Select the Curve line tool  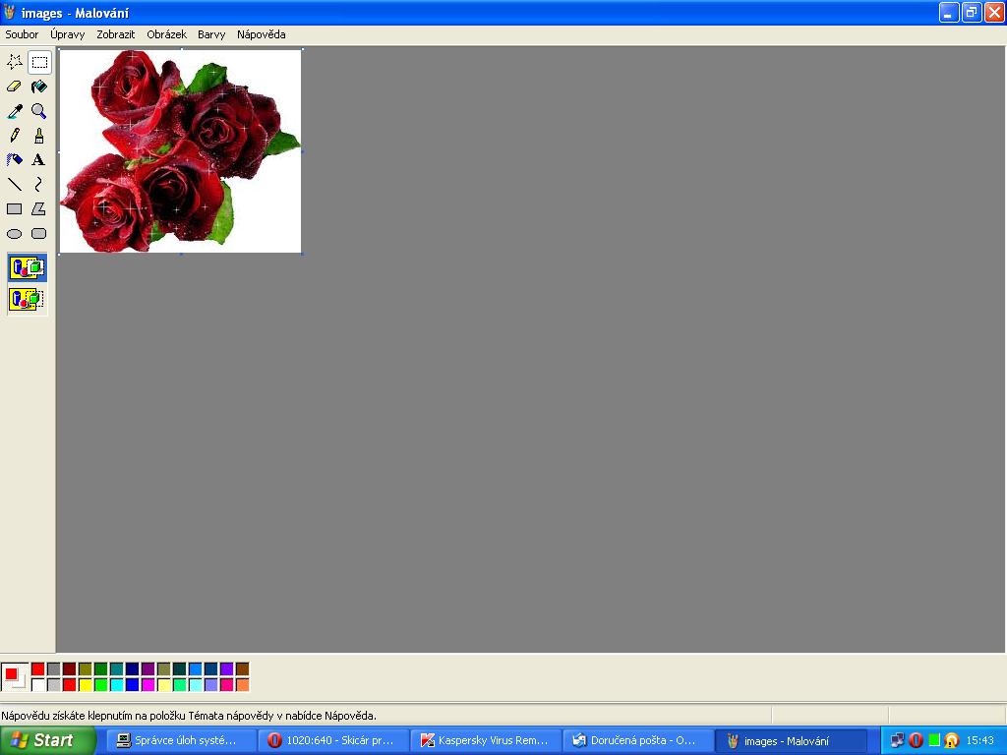pos(39,184)
